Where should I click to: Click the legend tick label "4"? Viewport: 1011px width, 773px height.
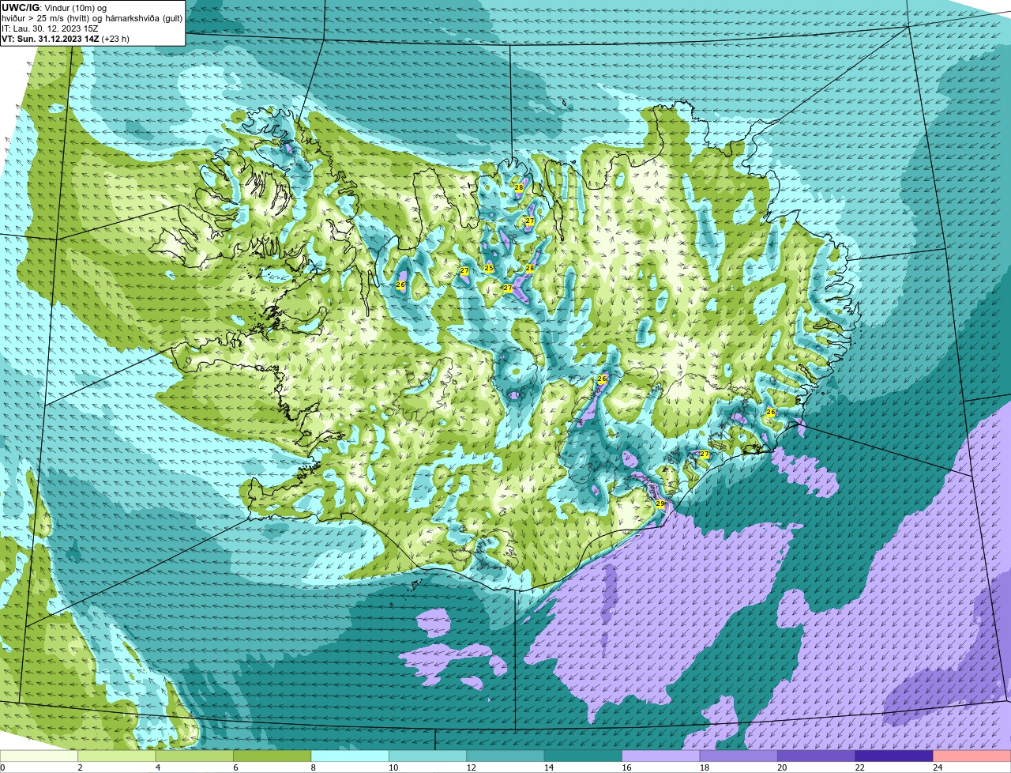coord(158,767)
